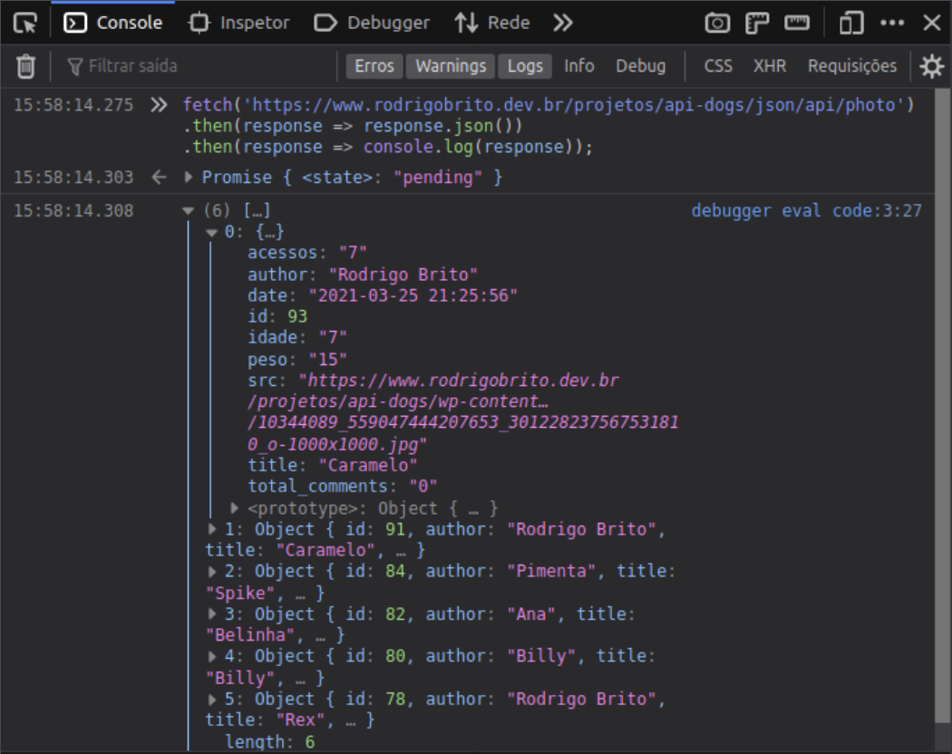Activate the element picker icon
This screenshot has height=754, width=952.
point(25,23)
